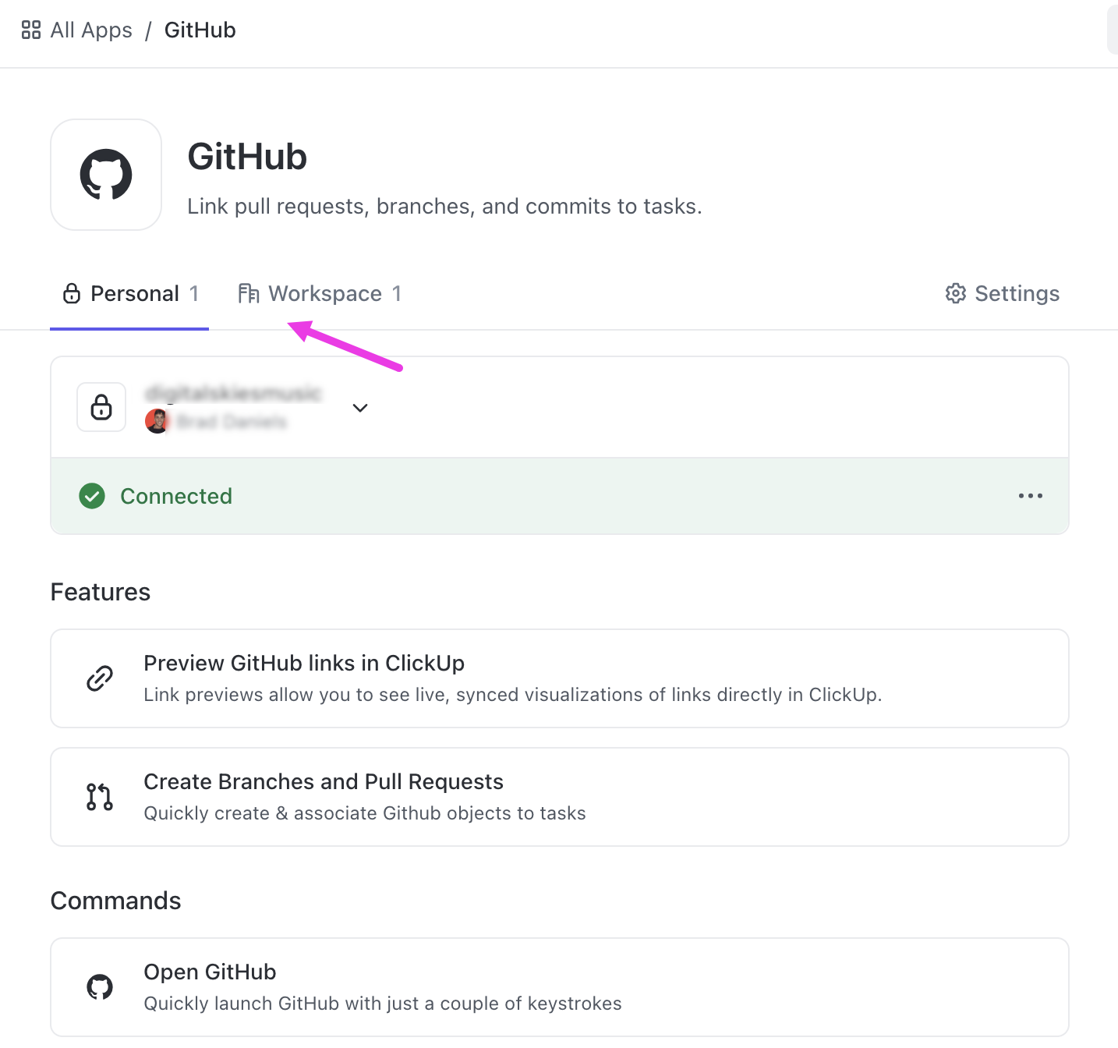Screen dimensions: 1118x1048
Task: Click the building icon next to Workspace
Action: 249,293
